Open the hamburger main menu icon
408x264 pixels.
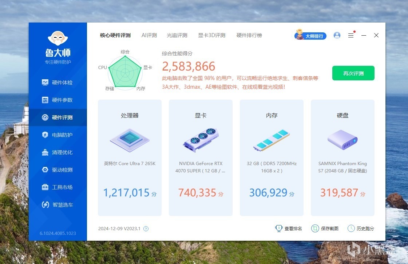coord(351,35)
